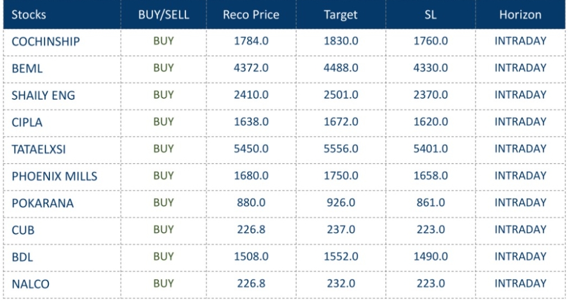Select the COCHINSHIP stock name
The height and width of the screenshot is (303, 568).
click(x=46, y=42)
